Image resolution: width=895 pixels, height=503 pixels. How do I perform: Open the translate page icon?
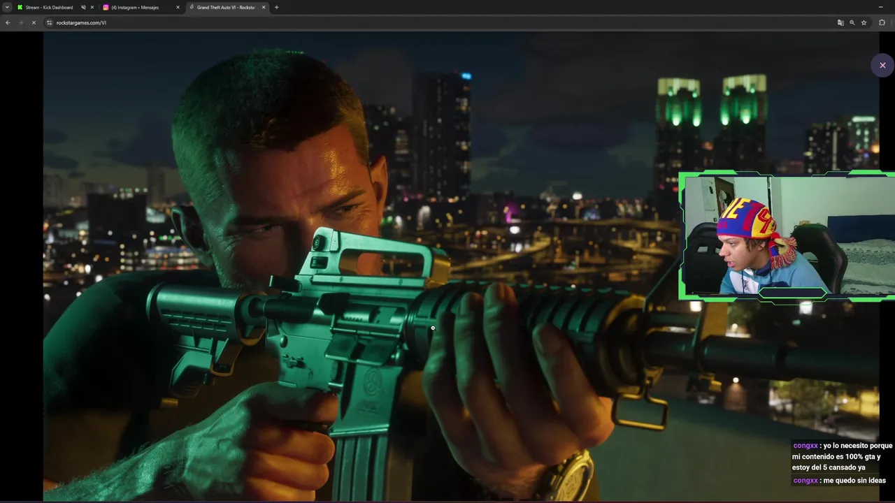point(840,22)
